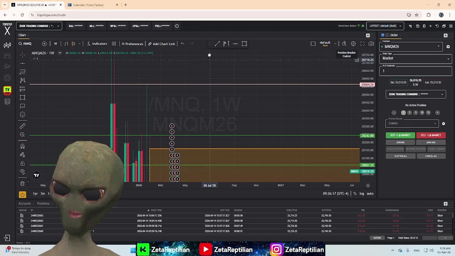Select the horizontal line favorite tool
This screenshot has width=455, height=256.
coord(235,44)
